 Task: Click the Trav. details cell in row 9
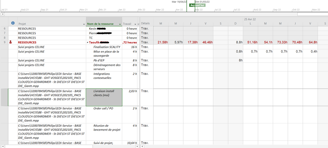point(147,42)
